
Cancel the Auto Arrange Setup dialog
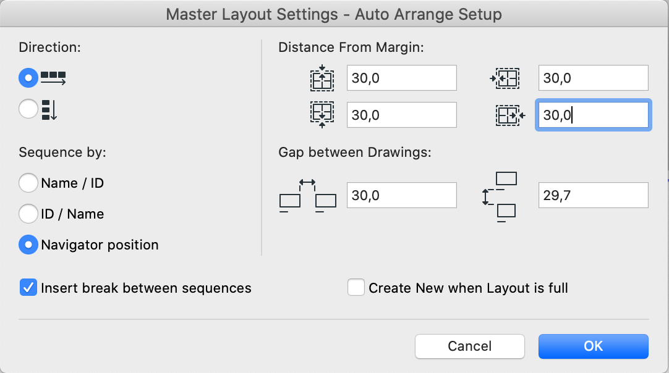[470, 346]
